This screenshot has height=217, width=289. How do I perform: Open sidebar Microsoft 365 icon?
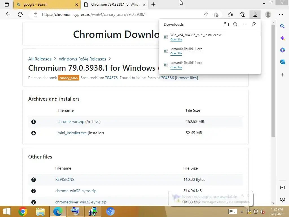282,50
